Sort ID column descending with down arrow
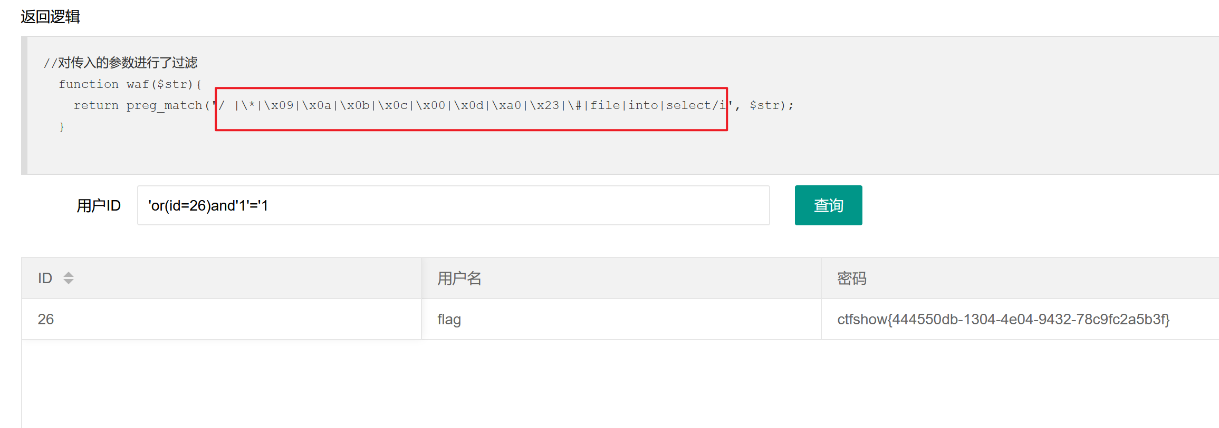This screenshot has height=428, width=1219. (x=69, y=282)
